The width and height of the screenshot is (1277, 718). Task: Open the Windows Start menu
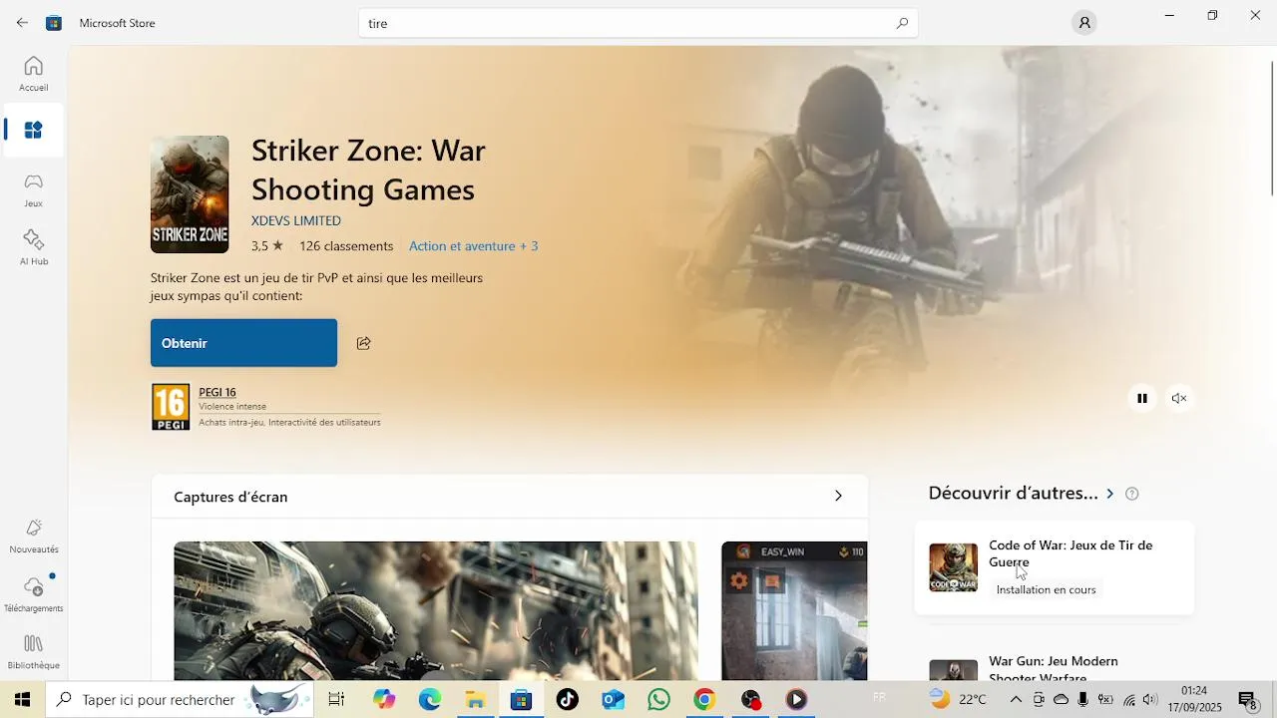point(22,699)
